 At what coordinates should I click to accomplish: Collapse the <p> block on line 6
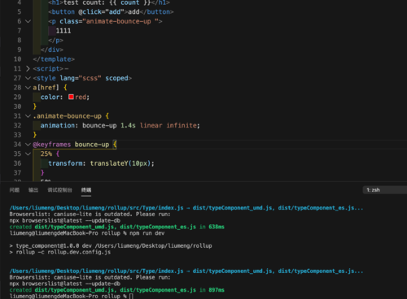28,21
